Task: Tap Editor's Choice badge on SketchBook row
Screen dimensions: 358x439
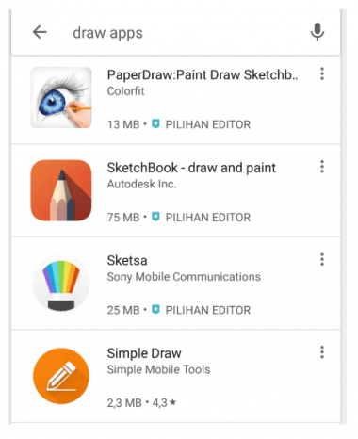Action: [x=201, y=217]
